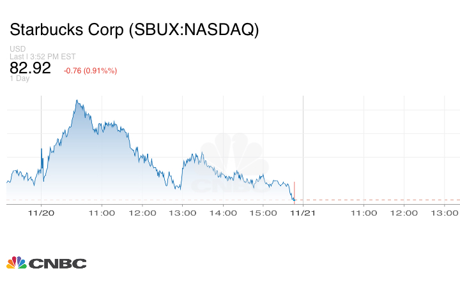Viewport: 460px width, 287px height.
Task: Click the red closing price marker line
Action: (x=294, y=191)
